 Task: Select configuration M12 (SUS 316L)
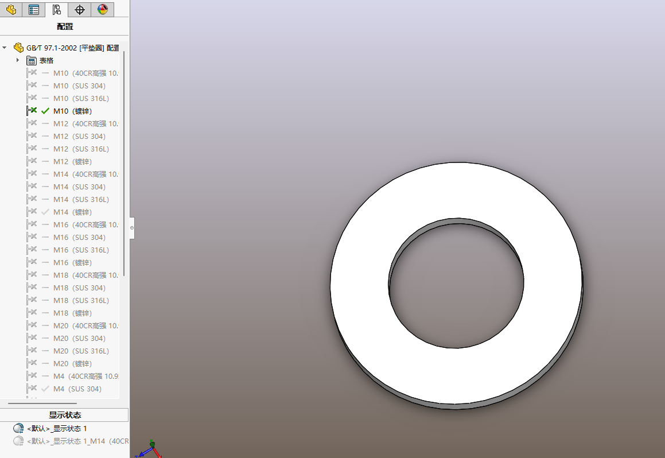tap(81, 149)
